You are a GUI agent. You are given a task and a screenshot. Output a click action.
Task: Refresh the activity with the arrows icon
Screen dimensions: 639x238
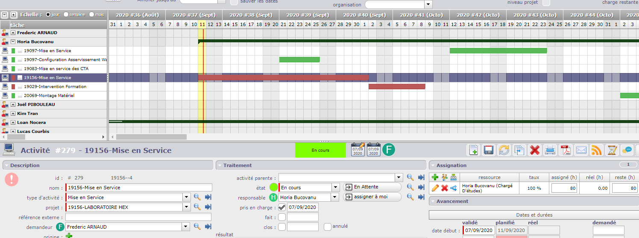click(504, 150)
